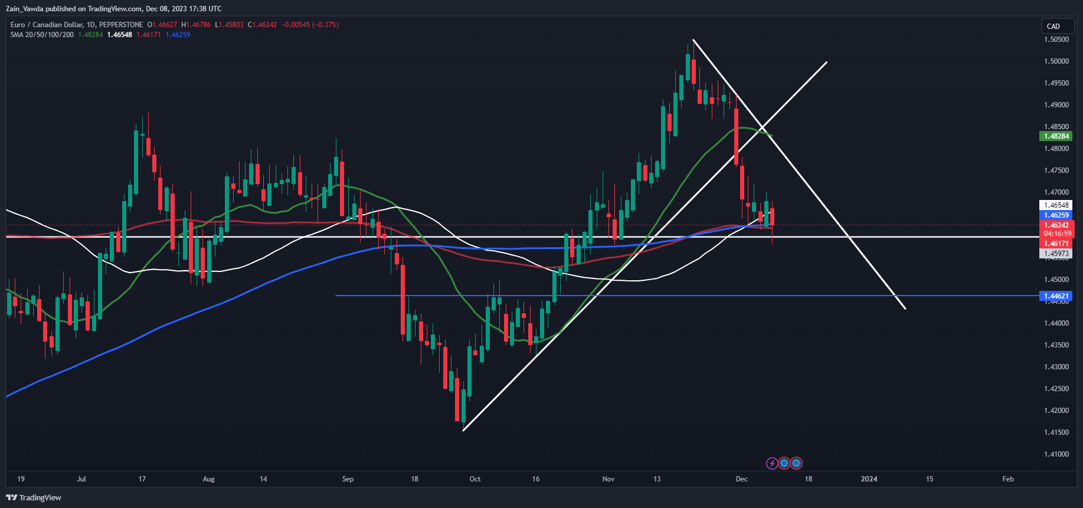Open the CAD currency selector
Viewport: 1083px width, 508px height.
1058,27
